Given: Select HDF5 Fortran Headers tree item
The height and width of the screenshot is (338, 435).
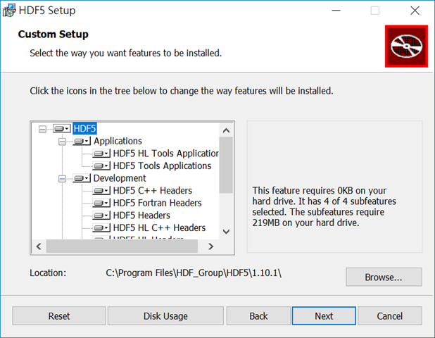Looking at the screenshot, I should coord(157,203).
